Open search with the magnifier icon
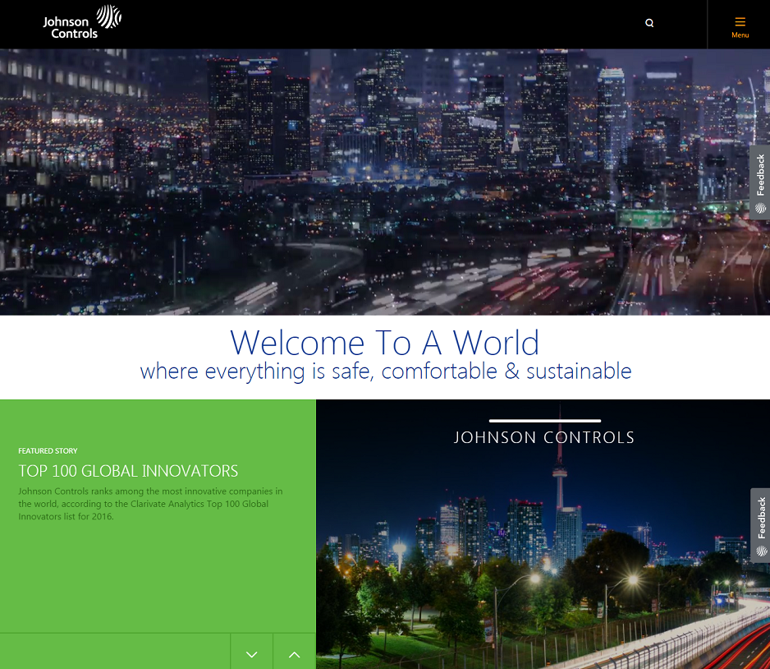The width and height of the screenshot is (770, 669). [x=649, y=23]
